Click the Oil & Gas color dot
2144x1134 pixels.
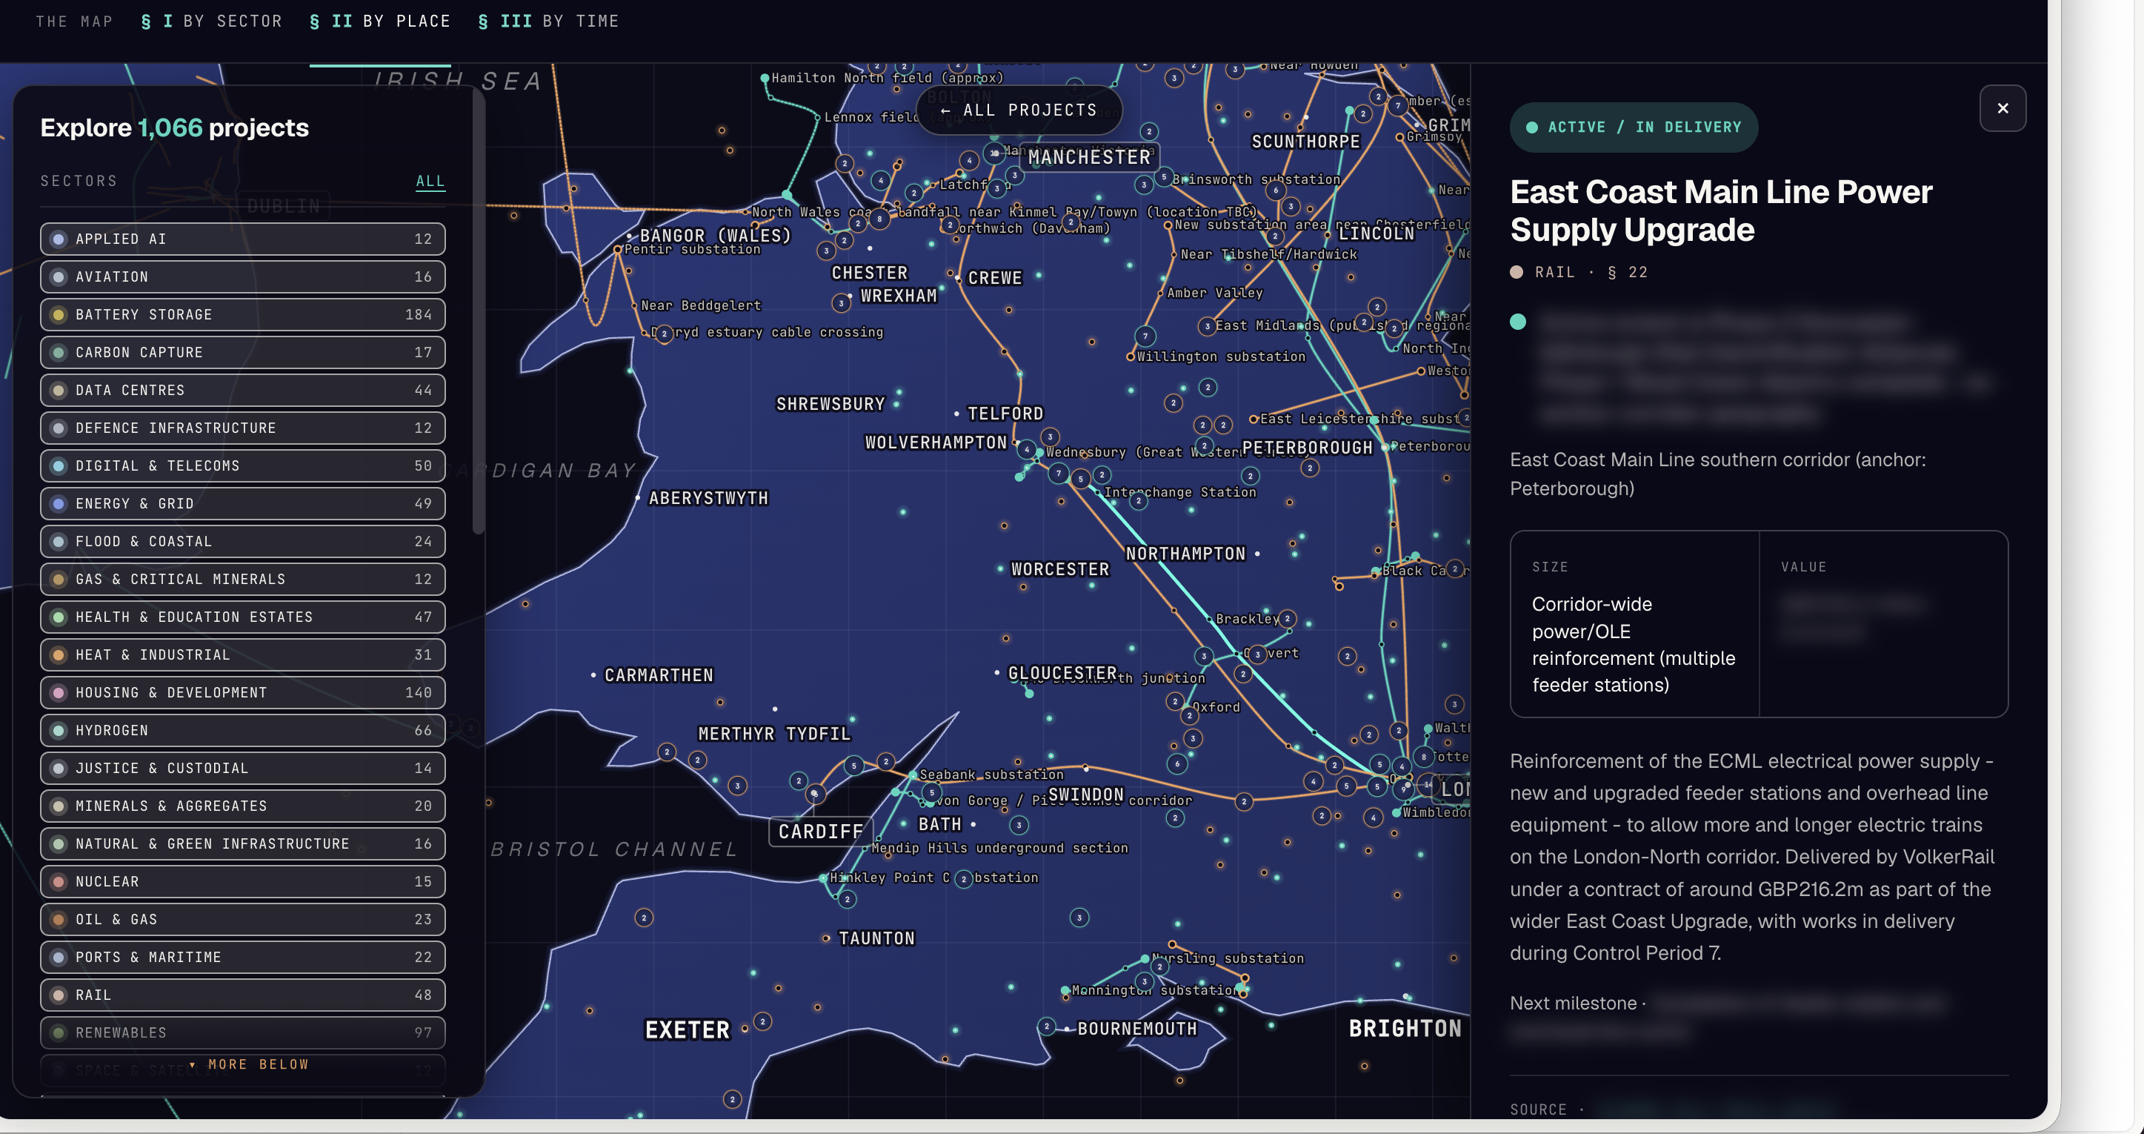59,919
